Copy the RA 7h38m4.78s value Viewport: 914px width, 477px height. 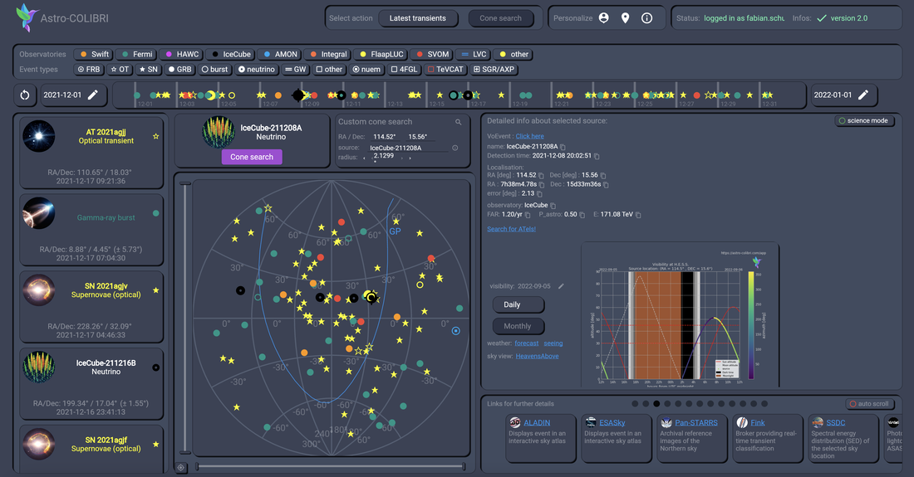[542, 184]
